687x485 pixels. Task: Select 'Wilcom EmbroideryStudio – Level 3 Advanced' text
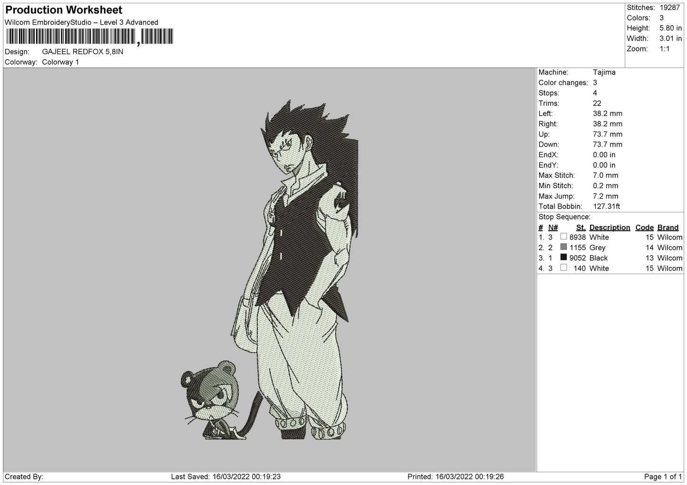pyautogui.click(x=81, y=22)
